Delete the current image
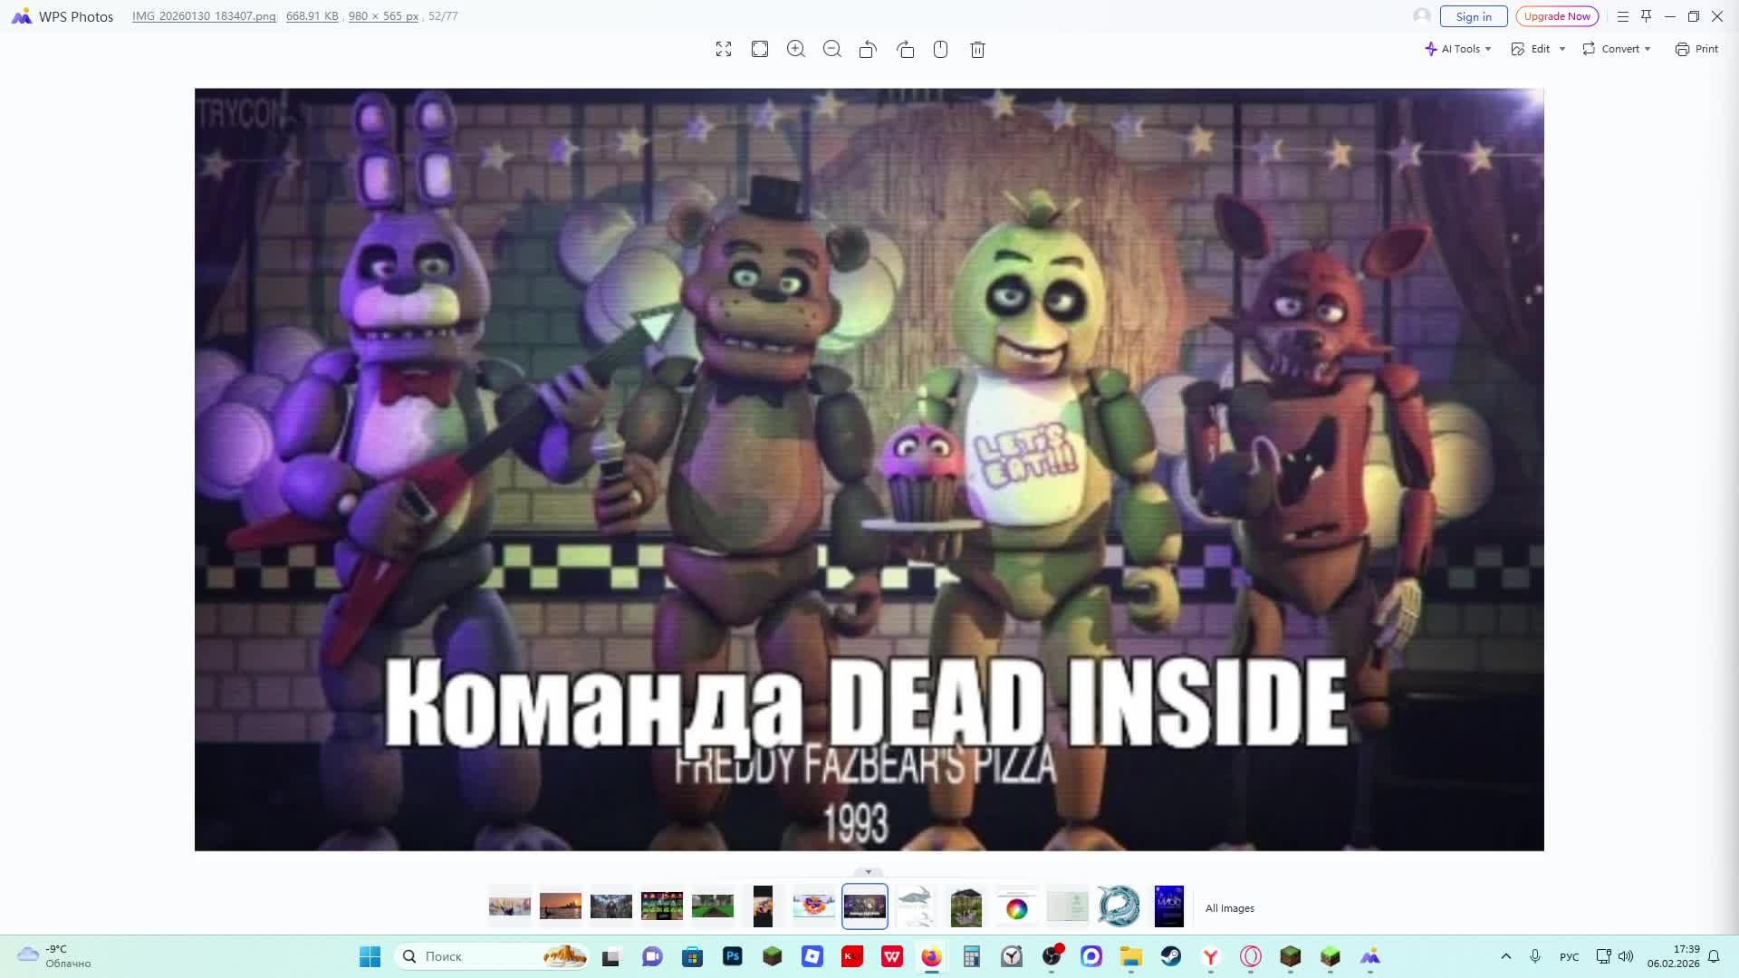 (977, 50)
